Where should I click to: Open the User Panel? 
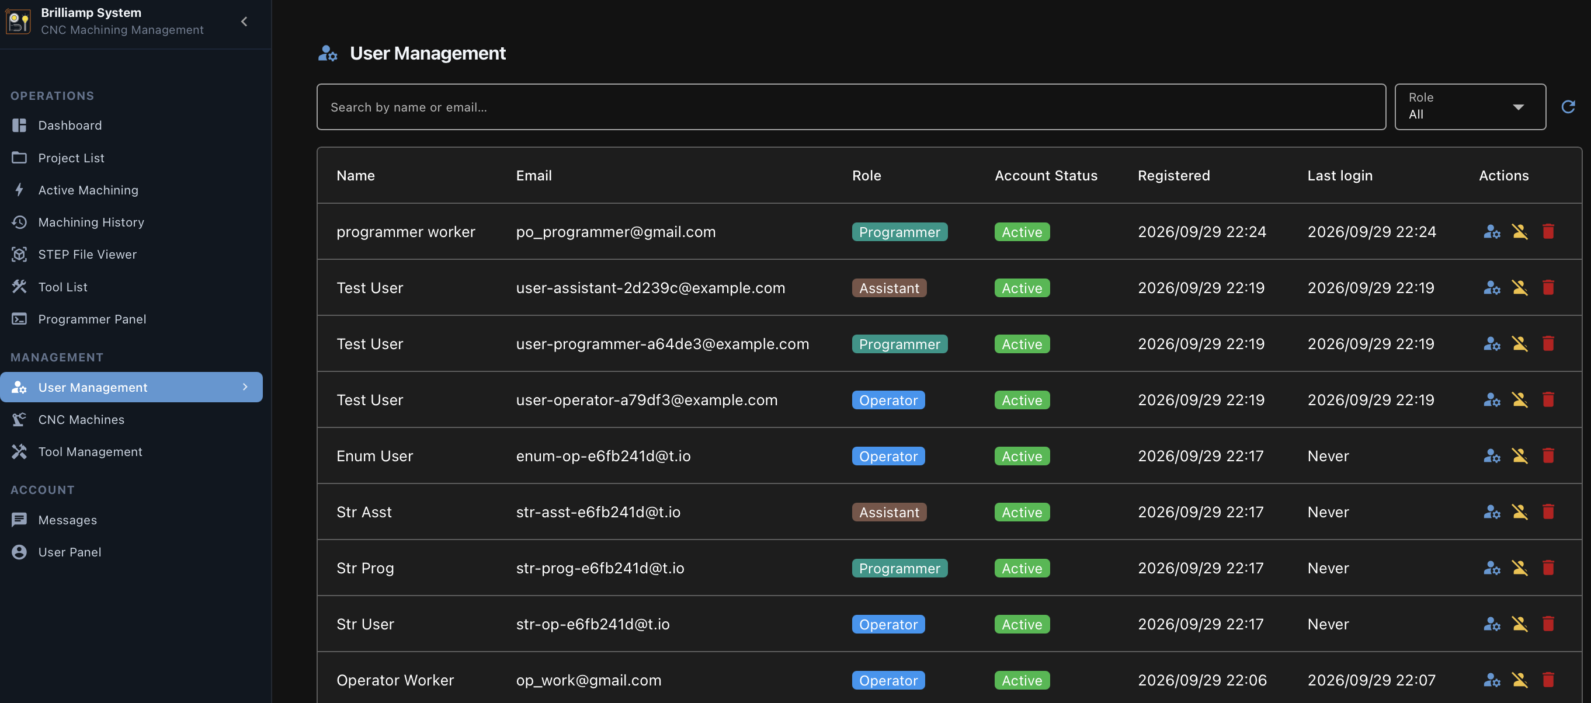tap(131, 552)
